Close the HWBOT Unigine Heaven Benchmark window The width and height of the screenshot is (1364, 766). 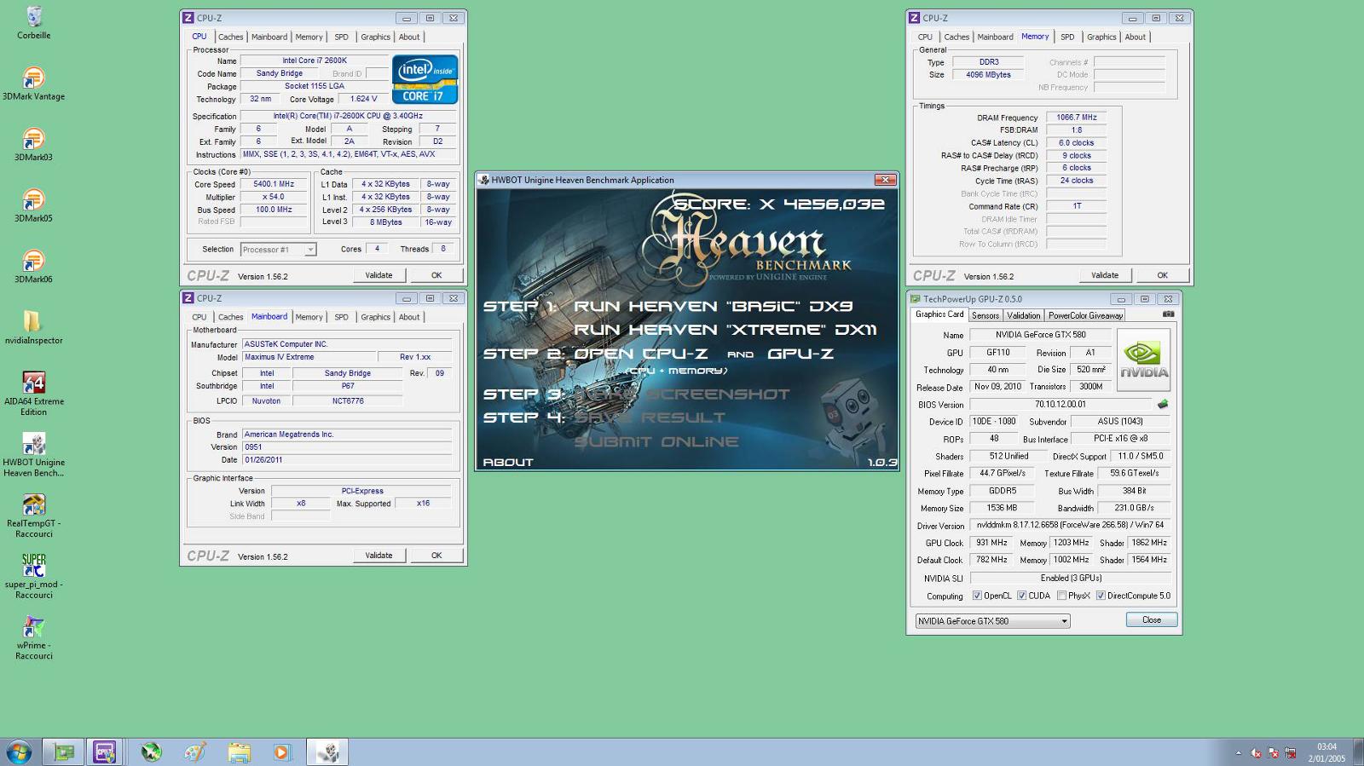click(x=886, y=180)
